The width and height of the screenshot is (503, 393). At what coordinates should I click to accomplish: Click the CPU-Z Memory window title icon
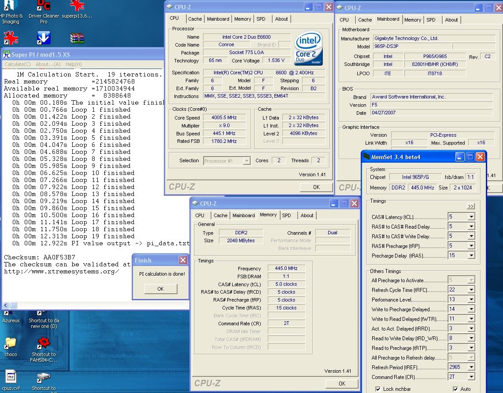[x=195, y=204]
